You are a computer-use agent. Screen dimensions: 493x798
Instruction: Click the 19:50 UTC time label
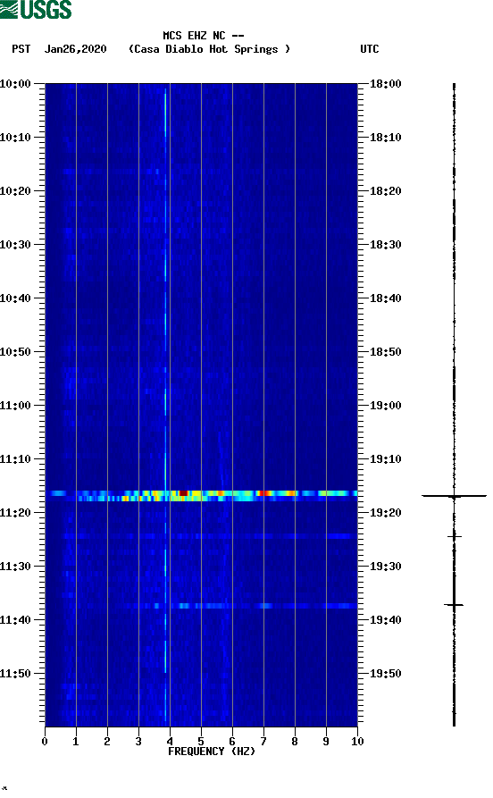click(386, 674)
